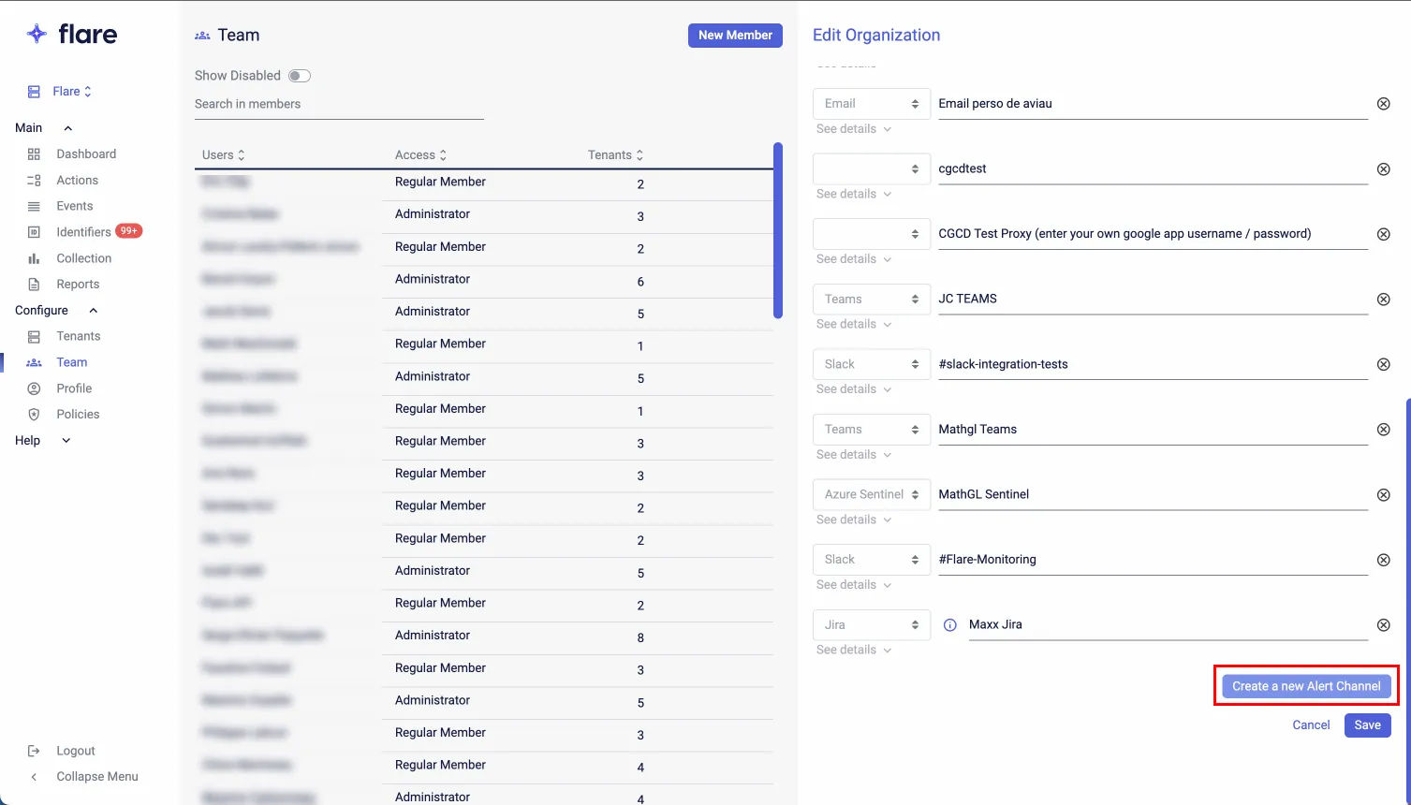This screenshot has height=805, width=1411.
Task: Open the Azure Sentinel channel type dropdown
Action: pyautogui.click(x=872, y=494)
